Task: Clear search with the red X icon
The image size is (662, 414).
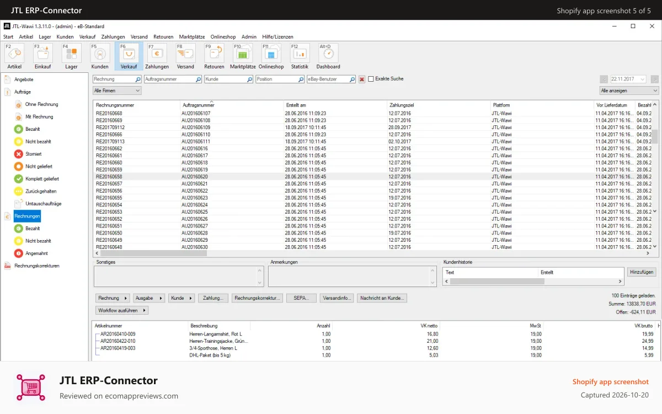Action: click(x=362, y=79)
